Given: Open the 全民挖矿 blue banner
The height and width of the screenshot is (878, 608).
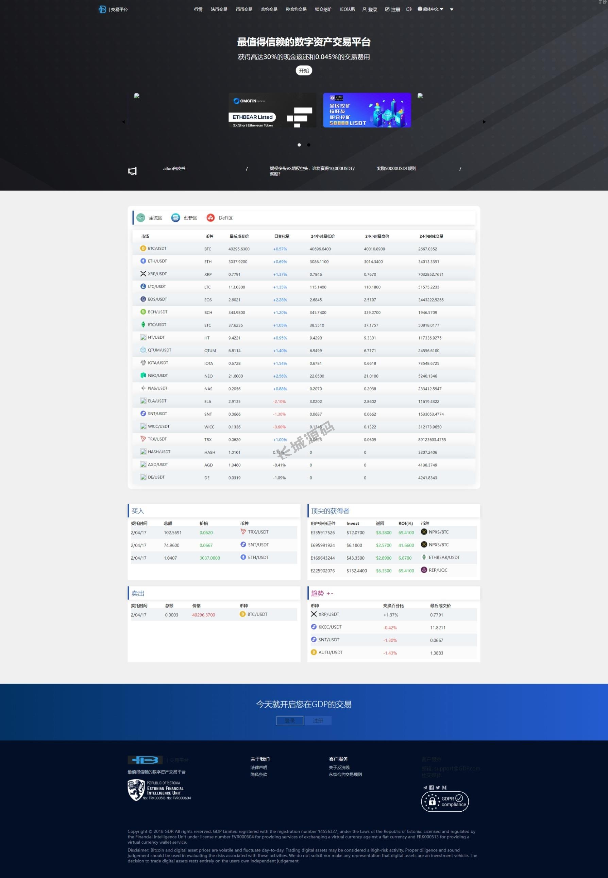Looking at the screenshot, I should [x=367, y=110].
